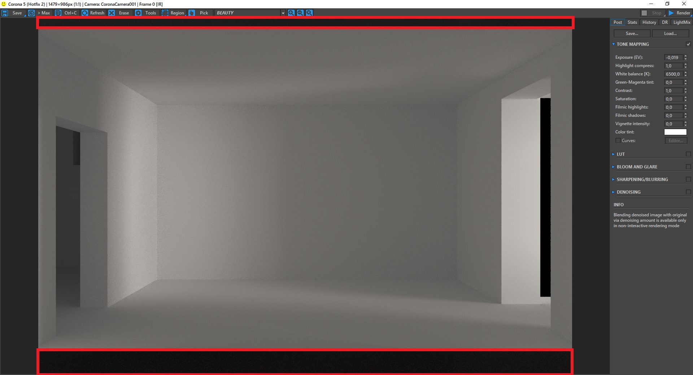Click the Contrast value field
This screenshot has height=375, width=693.
tap(674, 91)
